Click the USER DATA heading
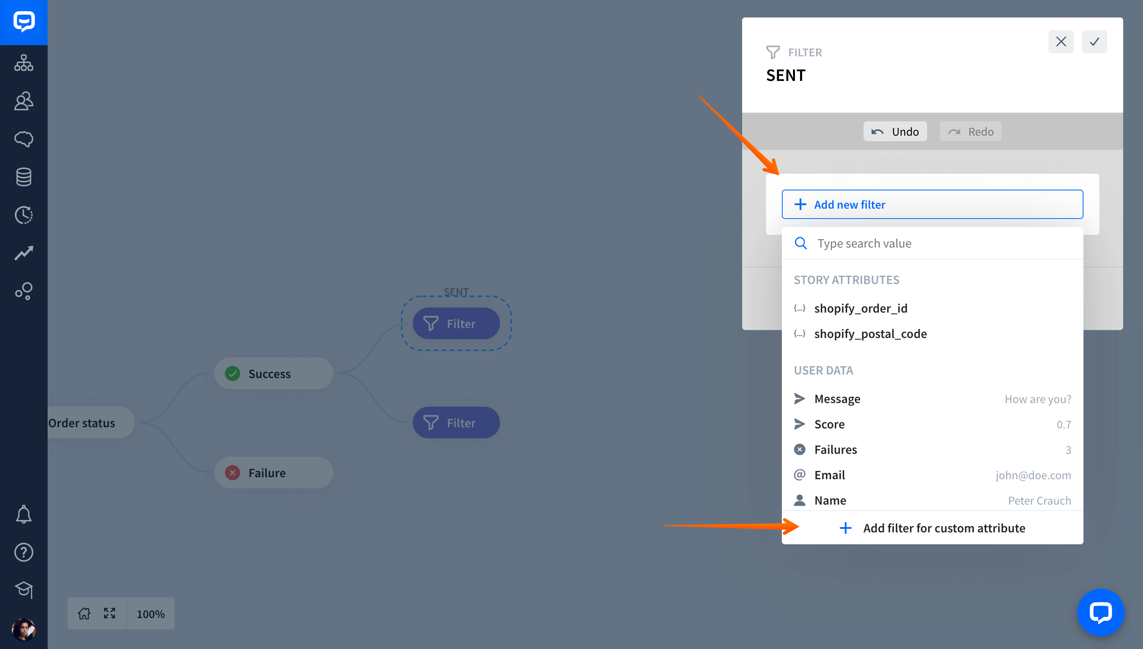 [x=823, y=370]
